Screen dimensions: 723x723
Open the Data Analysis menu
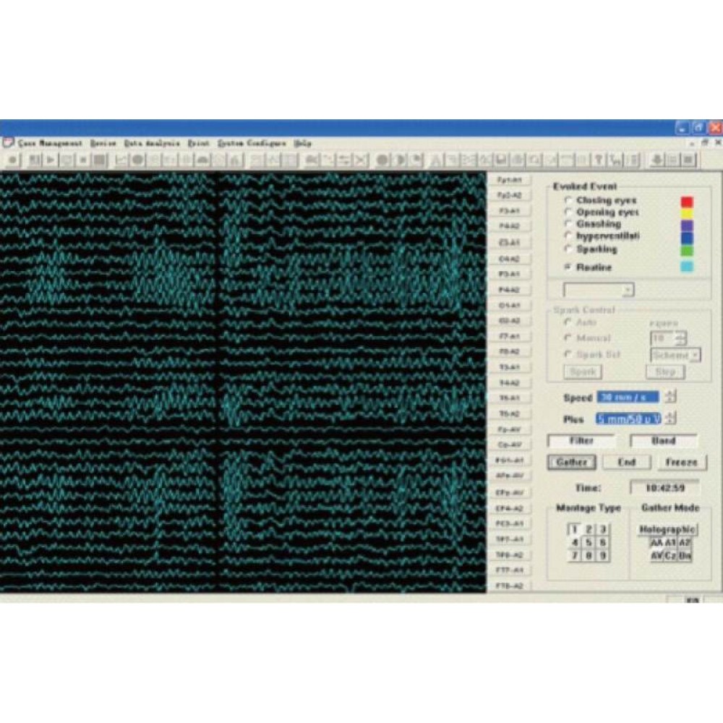(x=152, y=143)
